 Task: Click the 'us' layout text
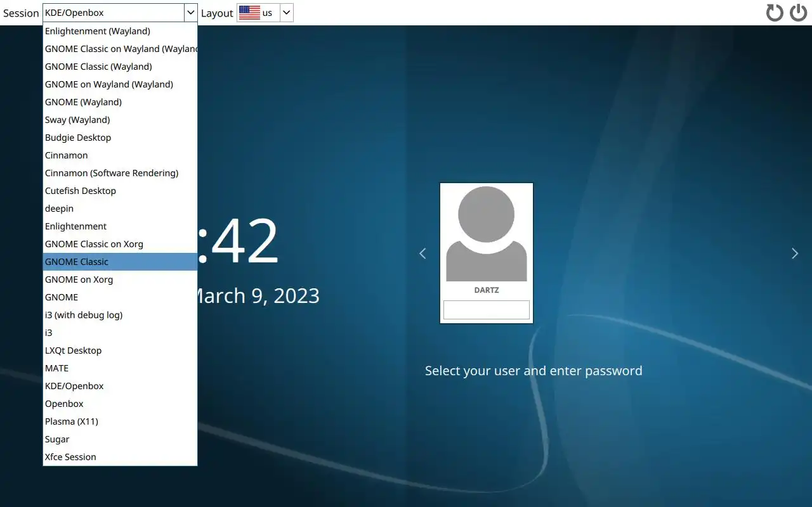click(x=267, y=13)
